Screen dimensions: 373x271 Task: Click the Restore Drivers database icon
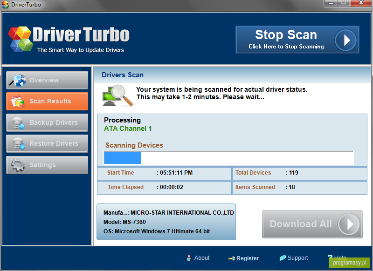point(18,144)
